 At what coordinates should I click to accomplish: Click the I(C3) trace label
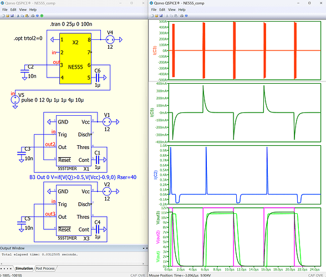[155, 50]
